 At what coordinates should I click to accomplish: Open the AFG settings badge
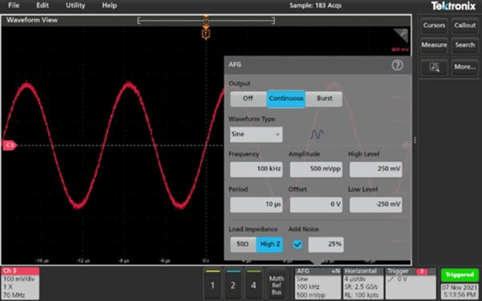[x=318, y=283]
